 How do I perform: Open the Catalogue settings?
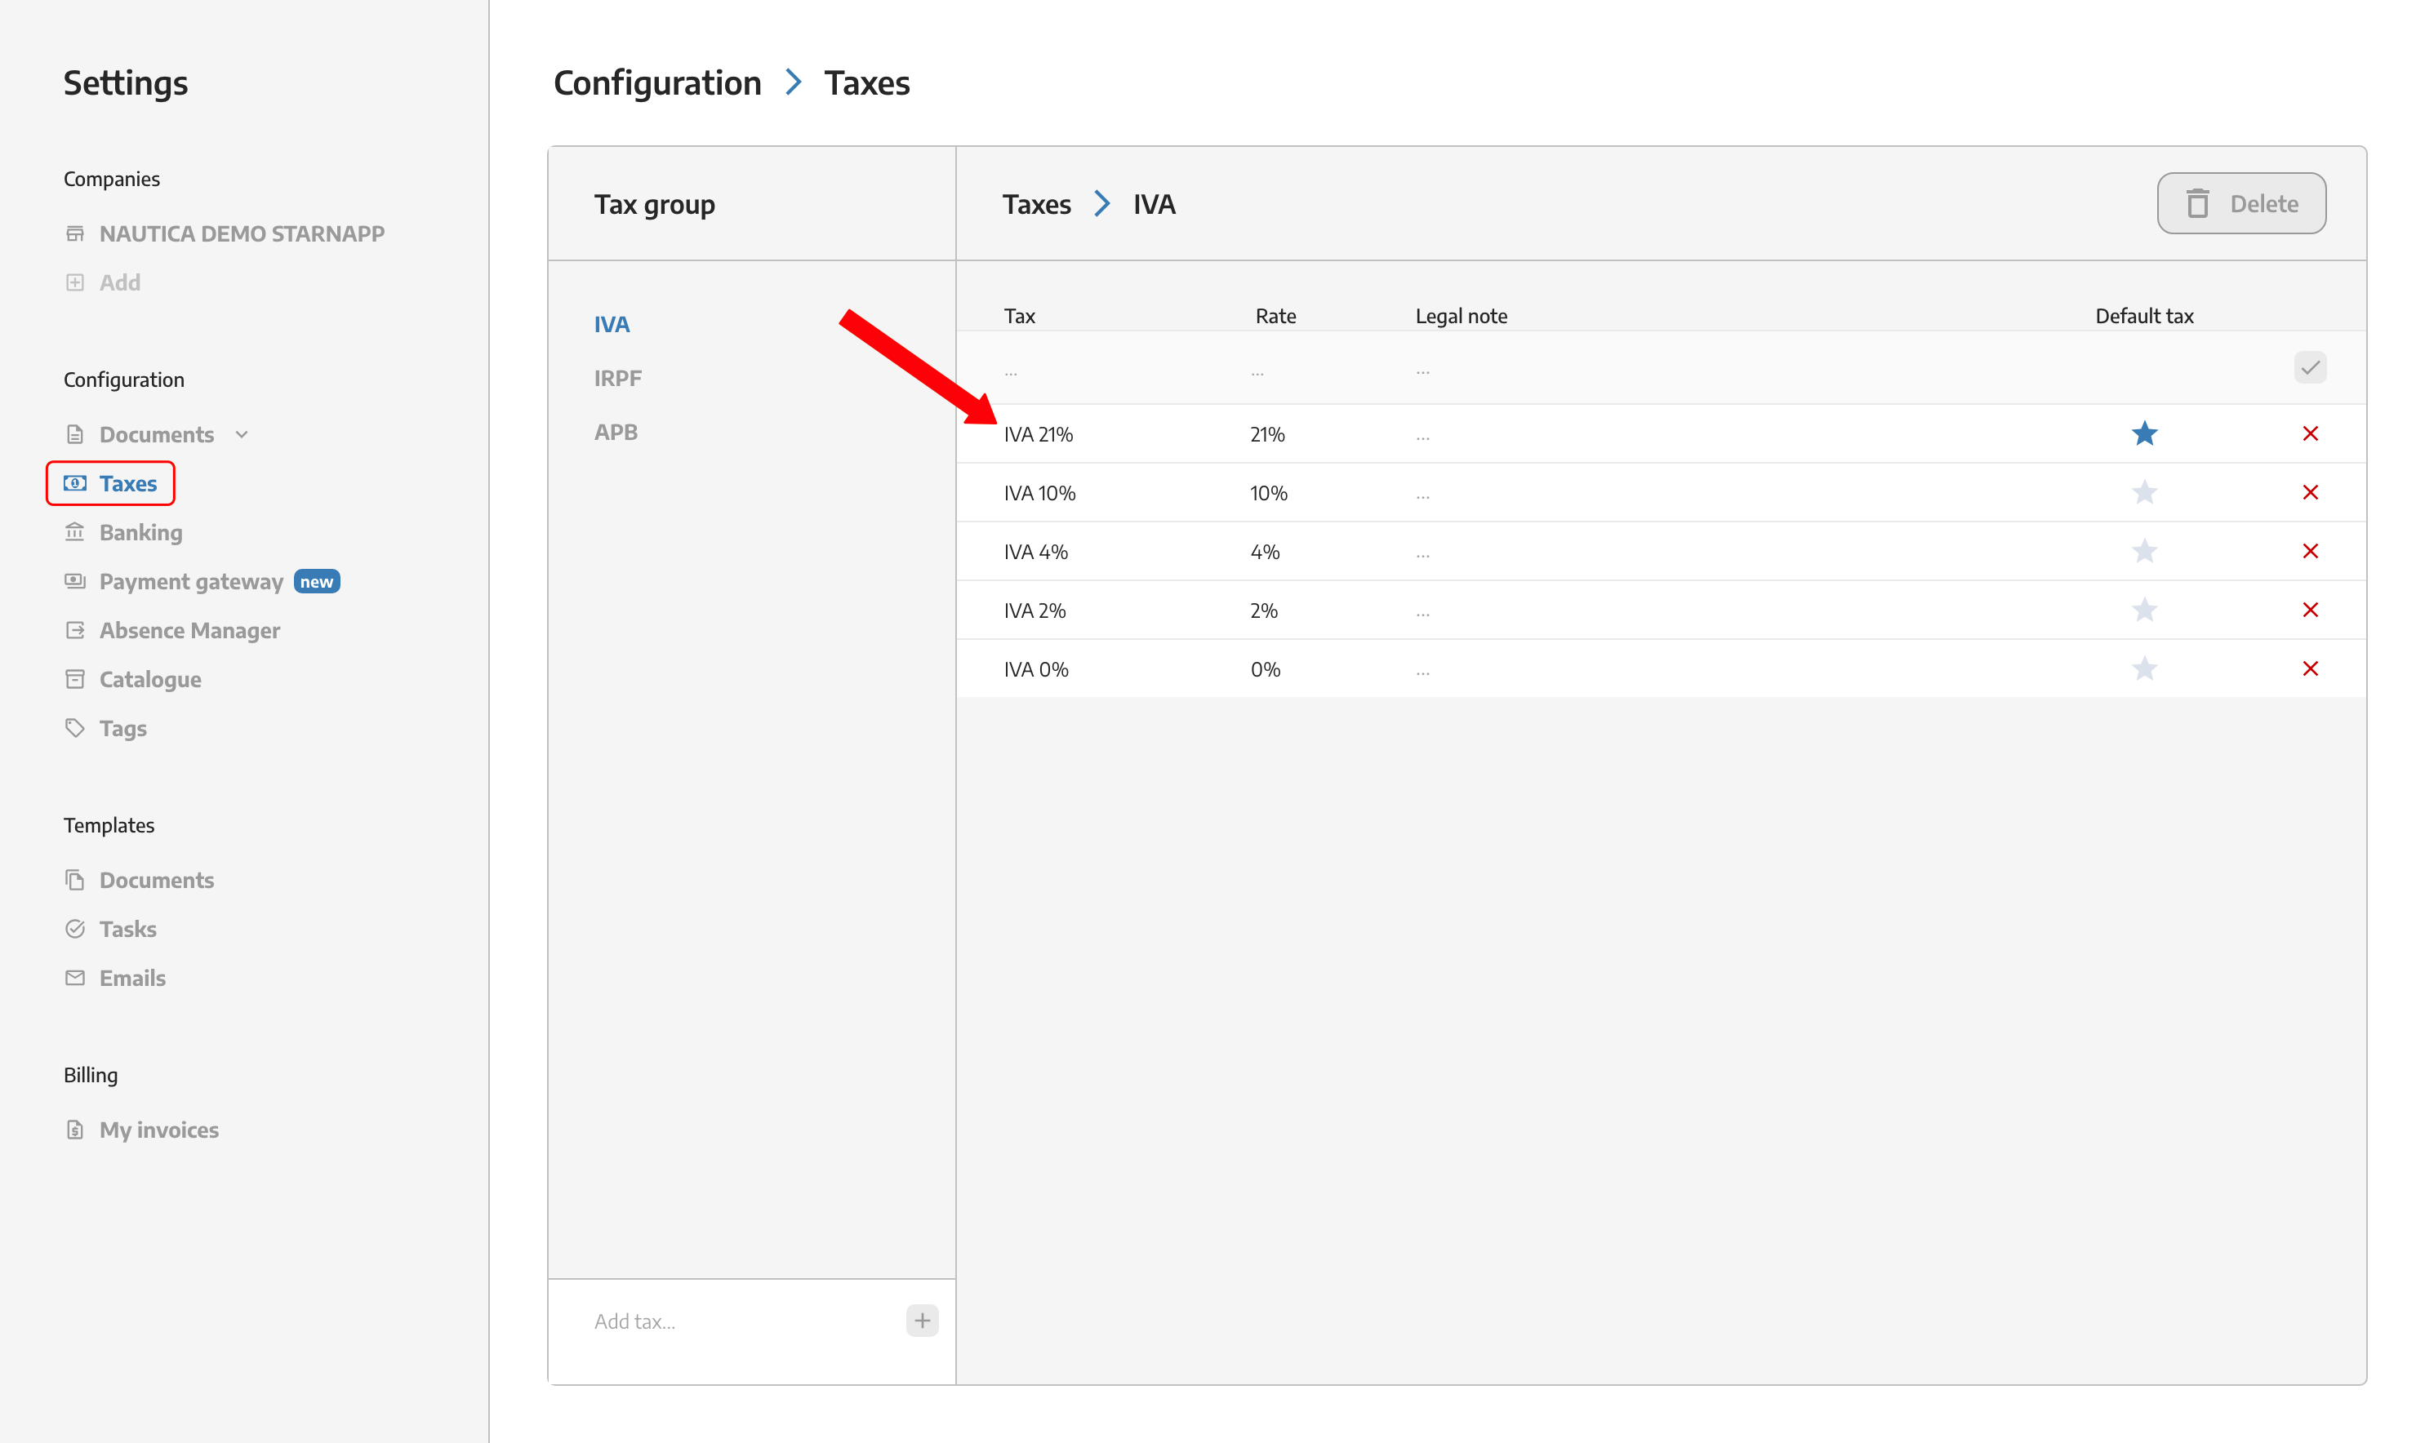pos(149,680)
